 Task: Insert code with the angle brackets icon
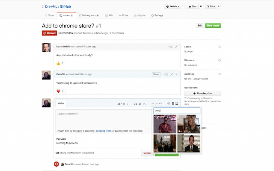click(140, 104)
